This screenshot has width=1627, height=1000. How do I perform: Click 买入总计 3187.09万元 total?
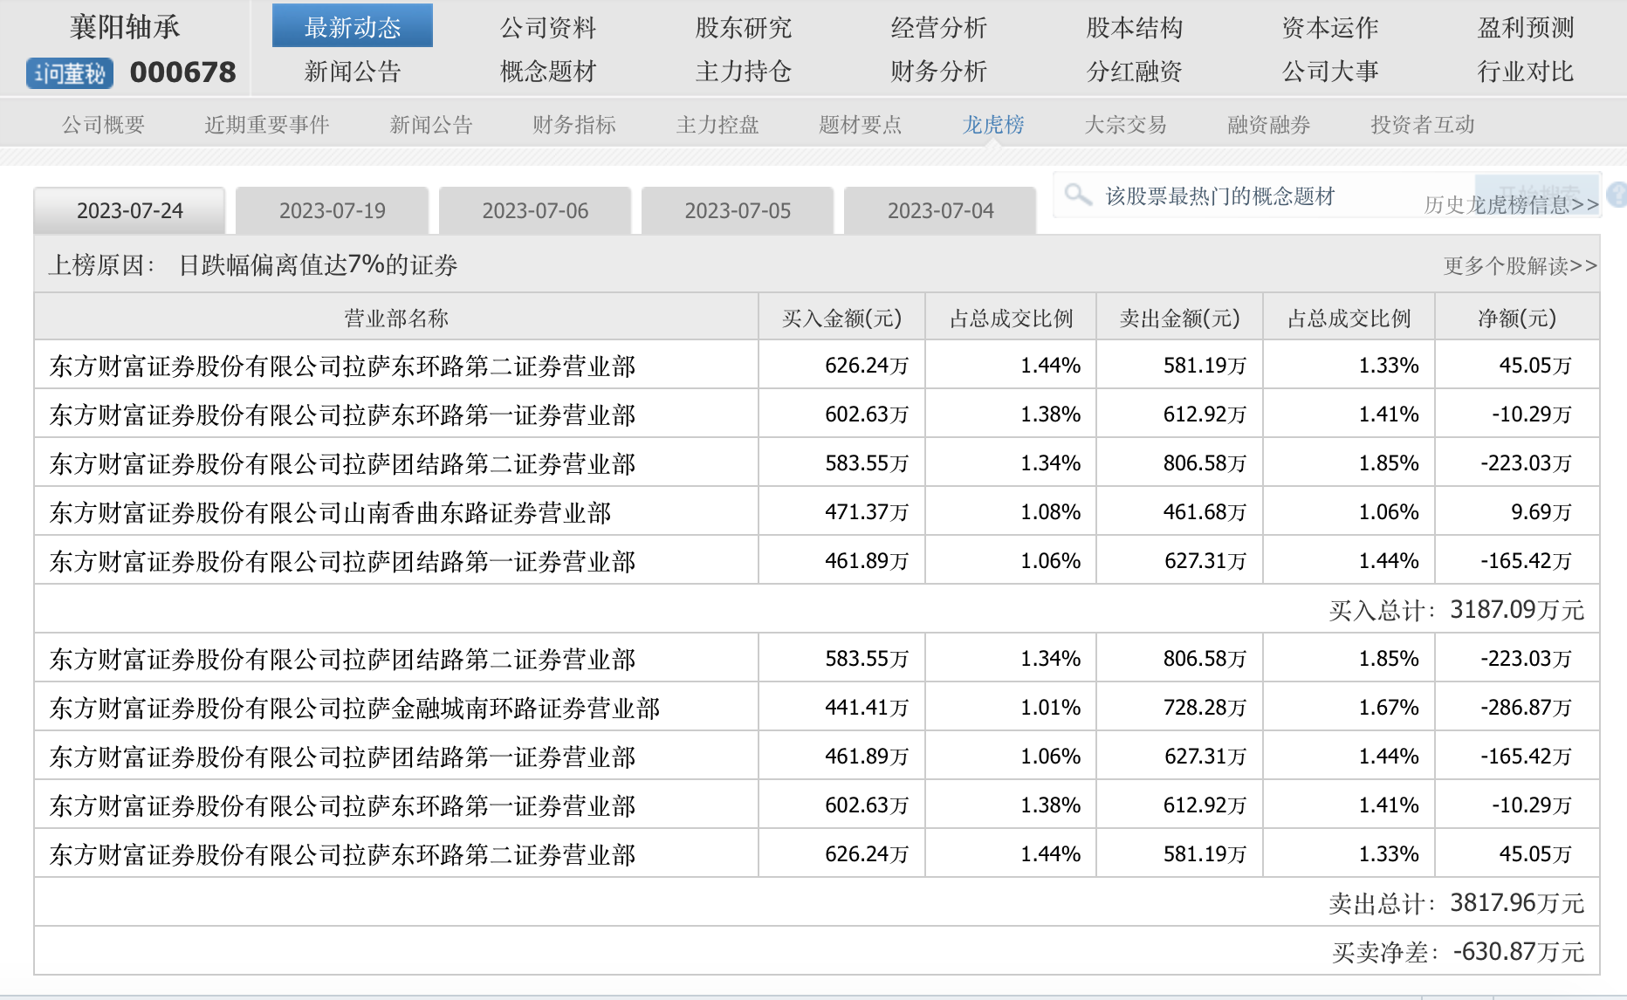pos(1457,610)
